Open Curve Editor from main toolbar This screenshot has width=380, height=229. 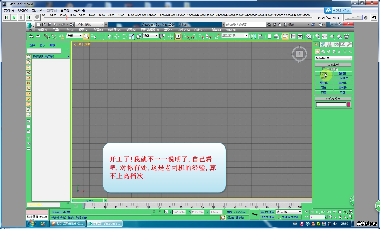pyautogui.click(x=293, y=37)
